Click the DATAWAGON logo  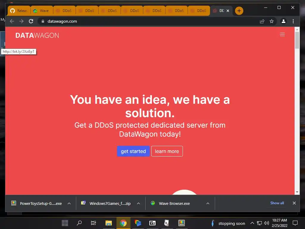(37, 35)
